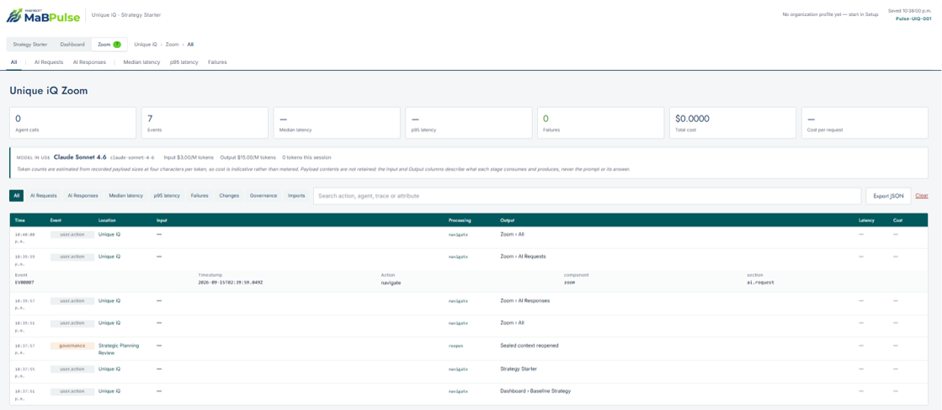Toggle the AI Responses filter chip by search
This screenshot has height=410, width=942.
[x=82, y=195]
